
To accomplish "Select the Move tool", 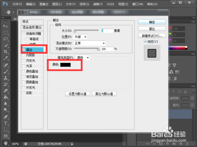I will pos(6,26).
